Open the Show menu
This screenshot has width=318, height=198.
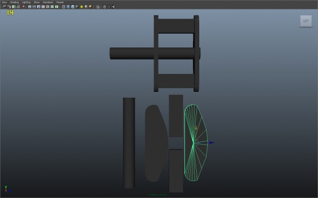pos(37,2)
